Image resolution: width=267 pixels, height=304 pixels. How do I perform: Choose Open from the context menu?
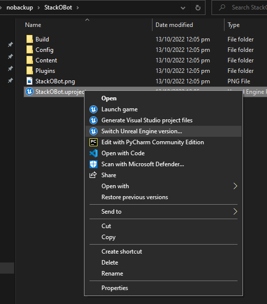point(163,98)
